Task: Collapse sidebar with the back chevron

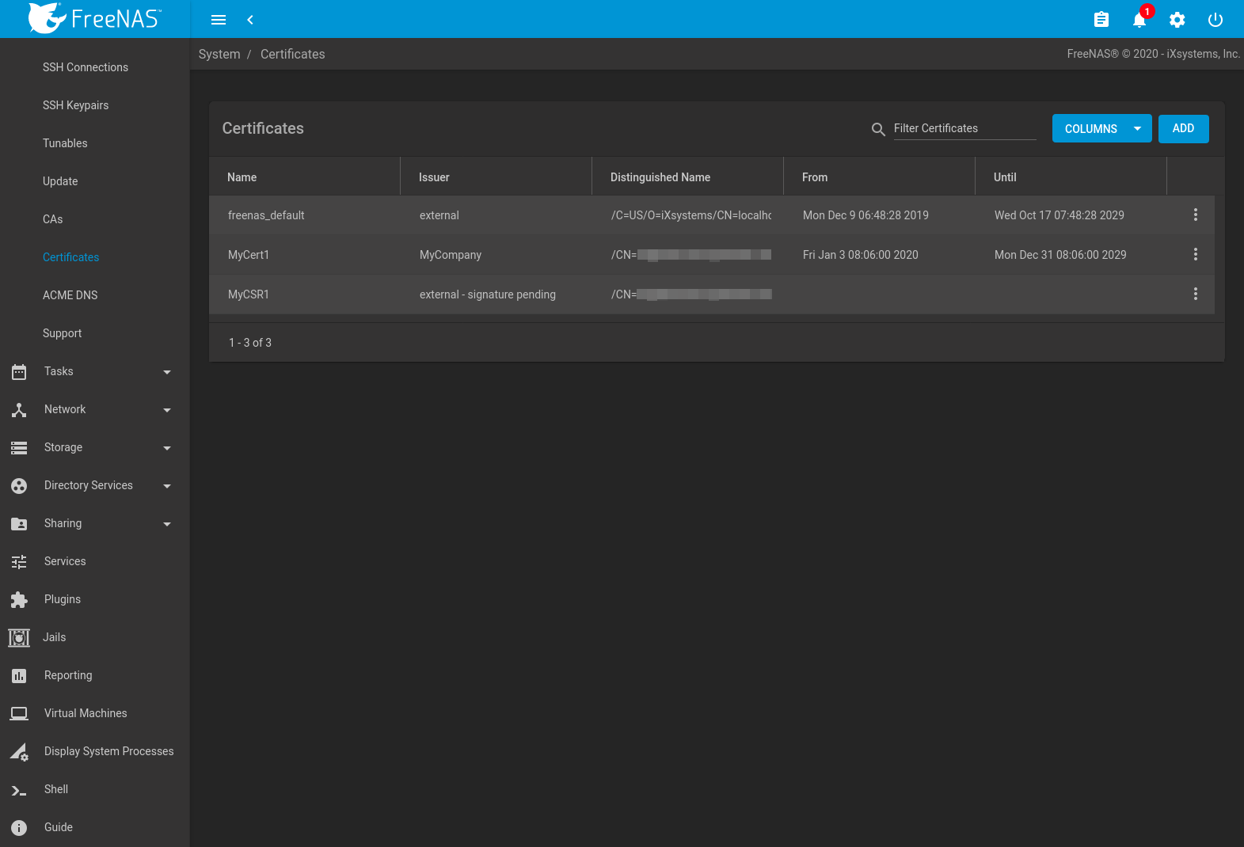Action: pos(250,20)
